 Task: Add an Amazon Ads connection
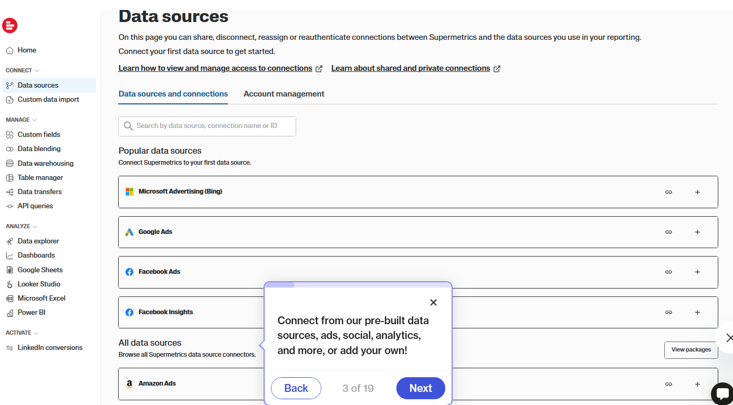click(x=697, y=384)
